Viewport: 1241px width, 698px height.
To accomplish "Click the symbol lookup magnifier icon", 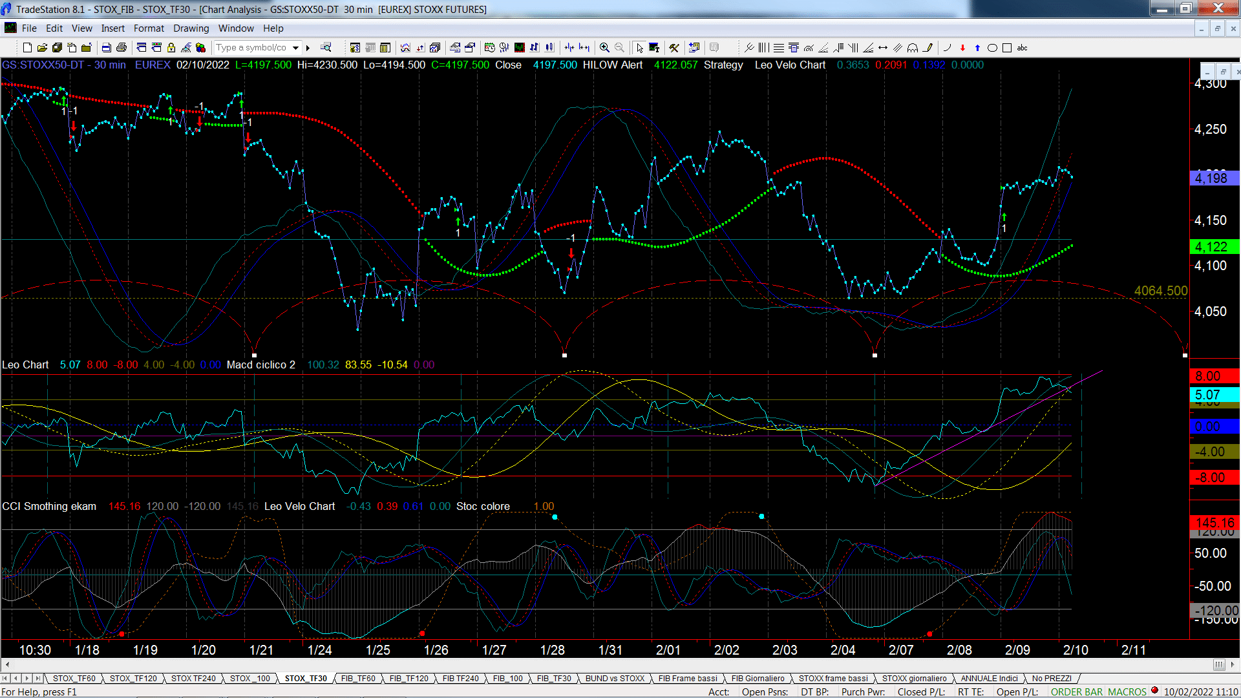I will coord(326,48).
